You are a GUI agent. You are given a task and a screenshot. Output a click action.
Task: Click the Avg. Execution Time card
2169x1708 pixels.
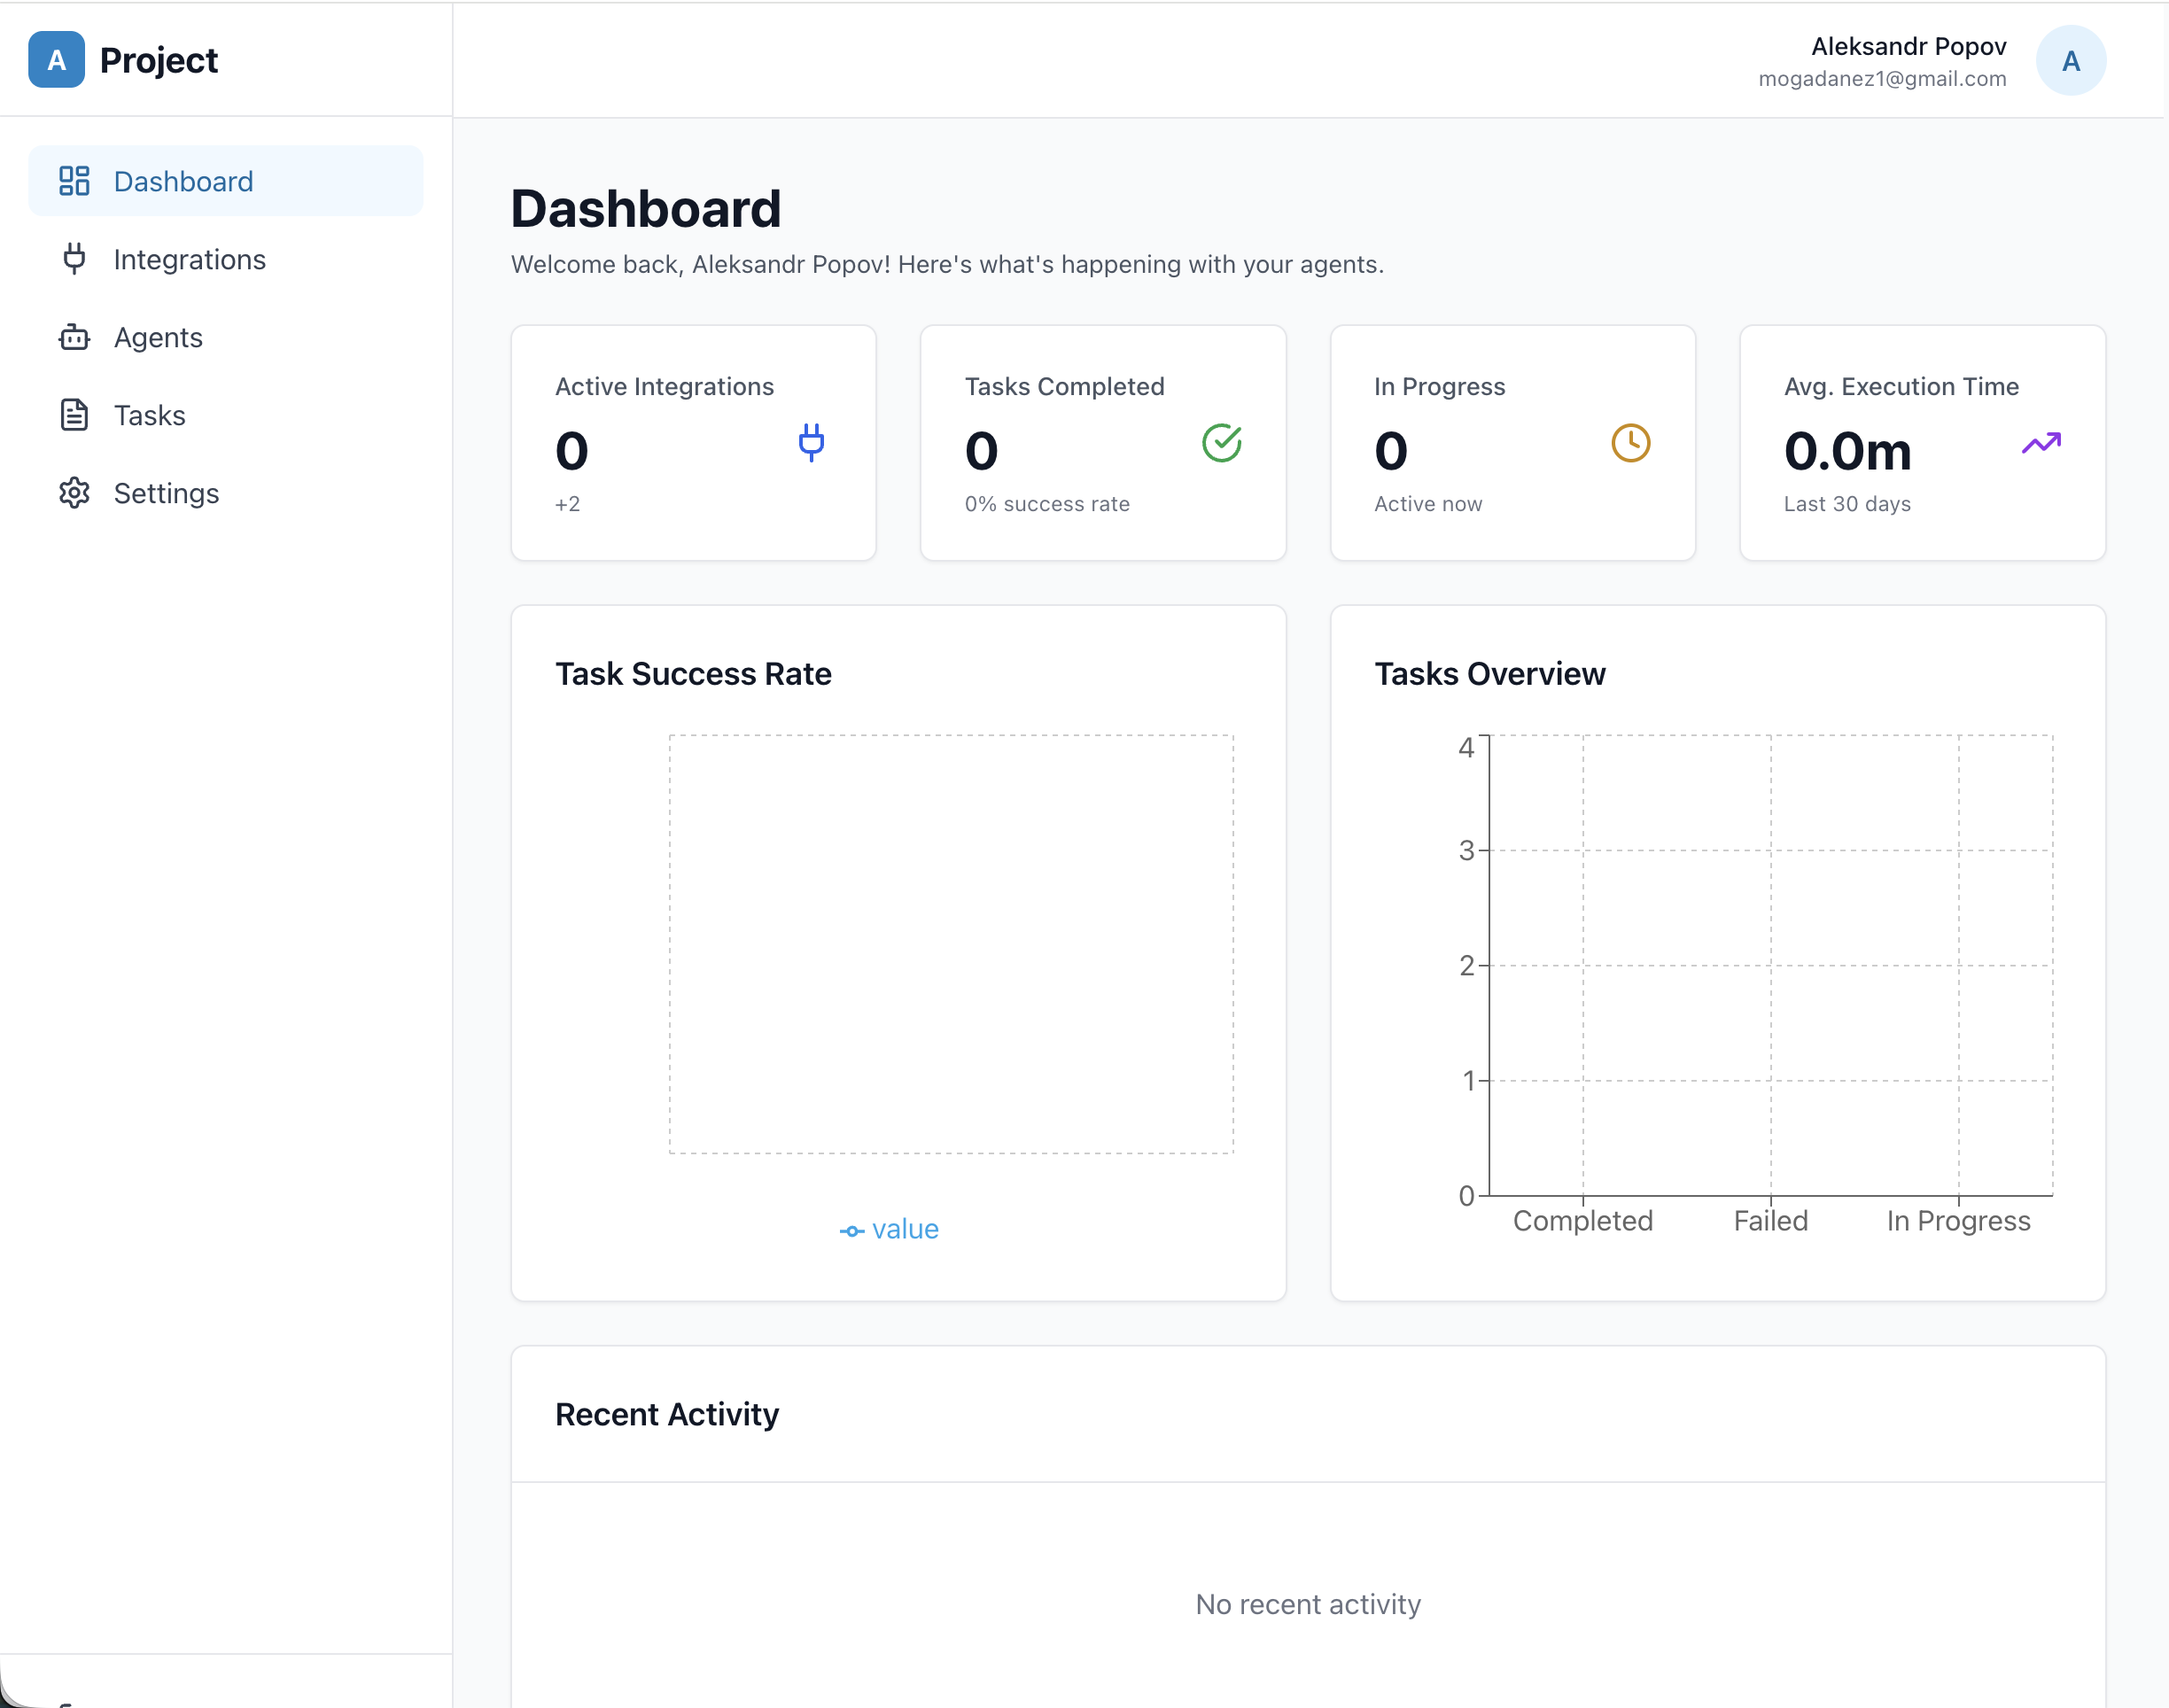pyautogui.click(x=1921, y=443)
